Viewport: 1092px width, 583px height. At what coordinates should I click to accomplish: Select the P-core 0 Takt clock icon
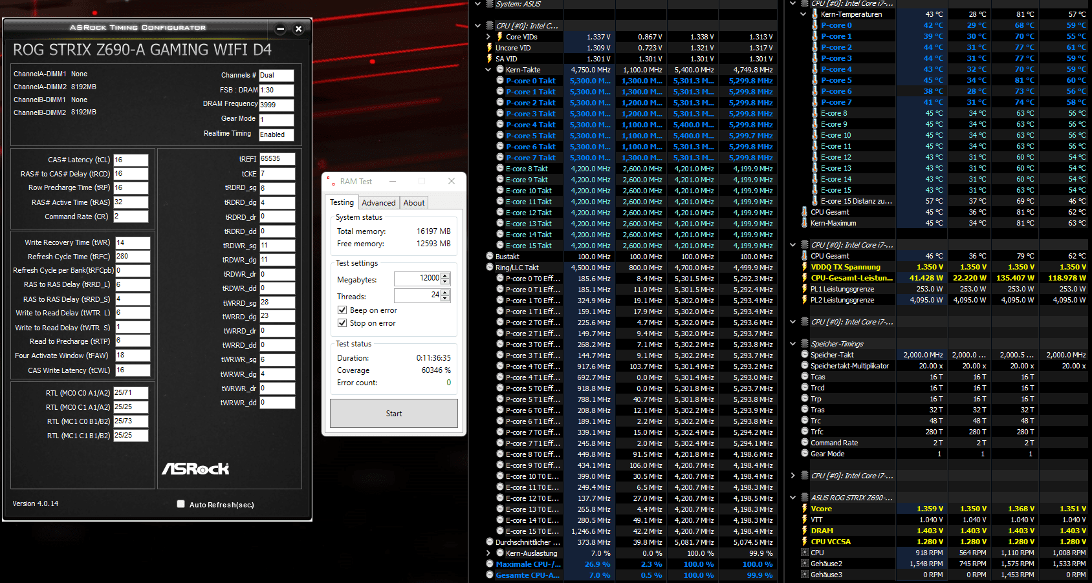pos(500,81)
